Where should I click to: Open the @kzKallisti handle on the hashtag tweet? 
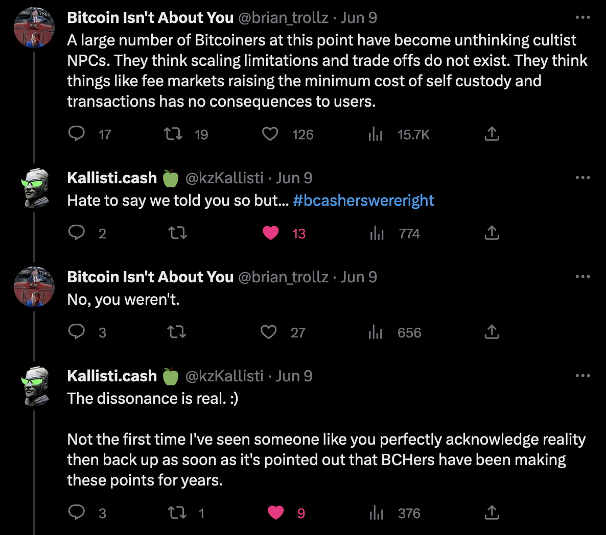click(x=224, y=178)
